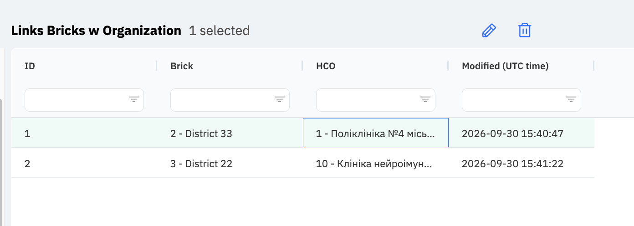Click the column divider after Brick header

[302, 66]
